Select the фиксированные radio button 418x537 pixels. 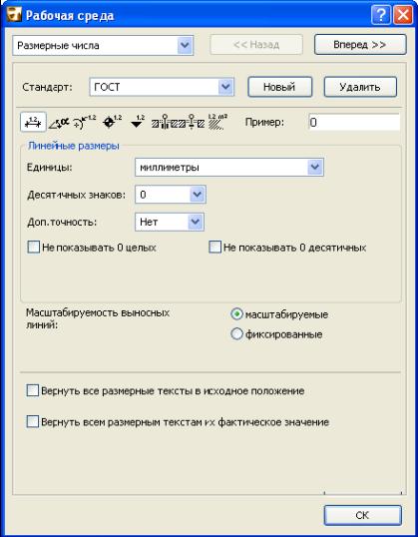click(236, 334)
